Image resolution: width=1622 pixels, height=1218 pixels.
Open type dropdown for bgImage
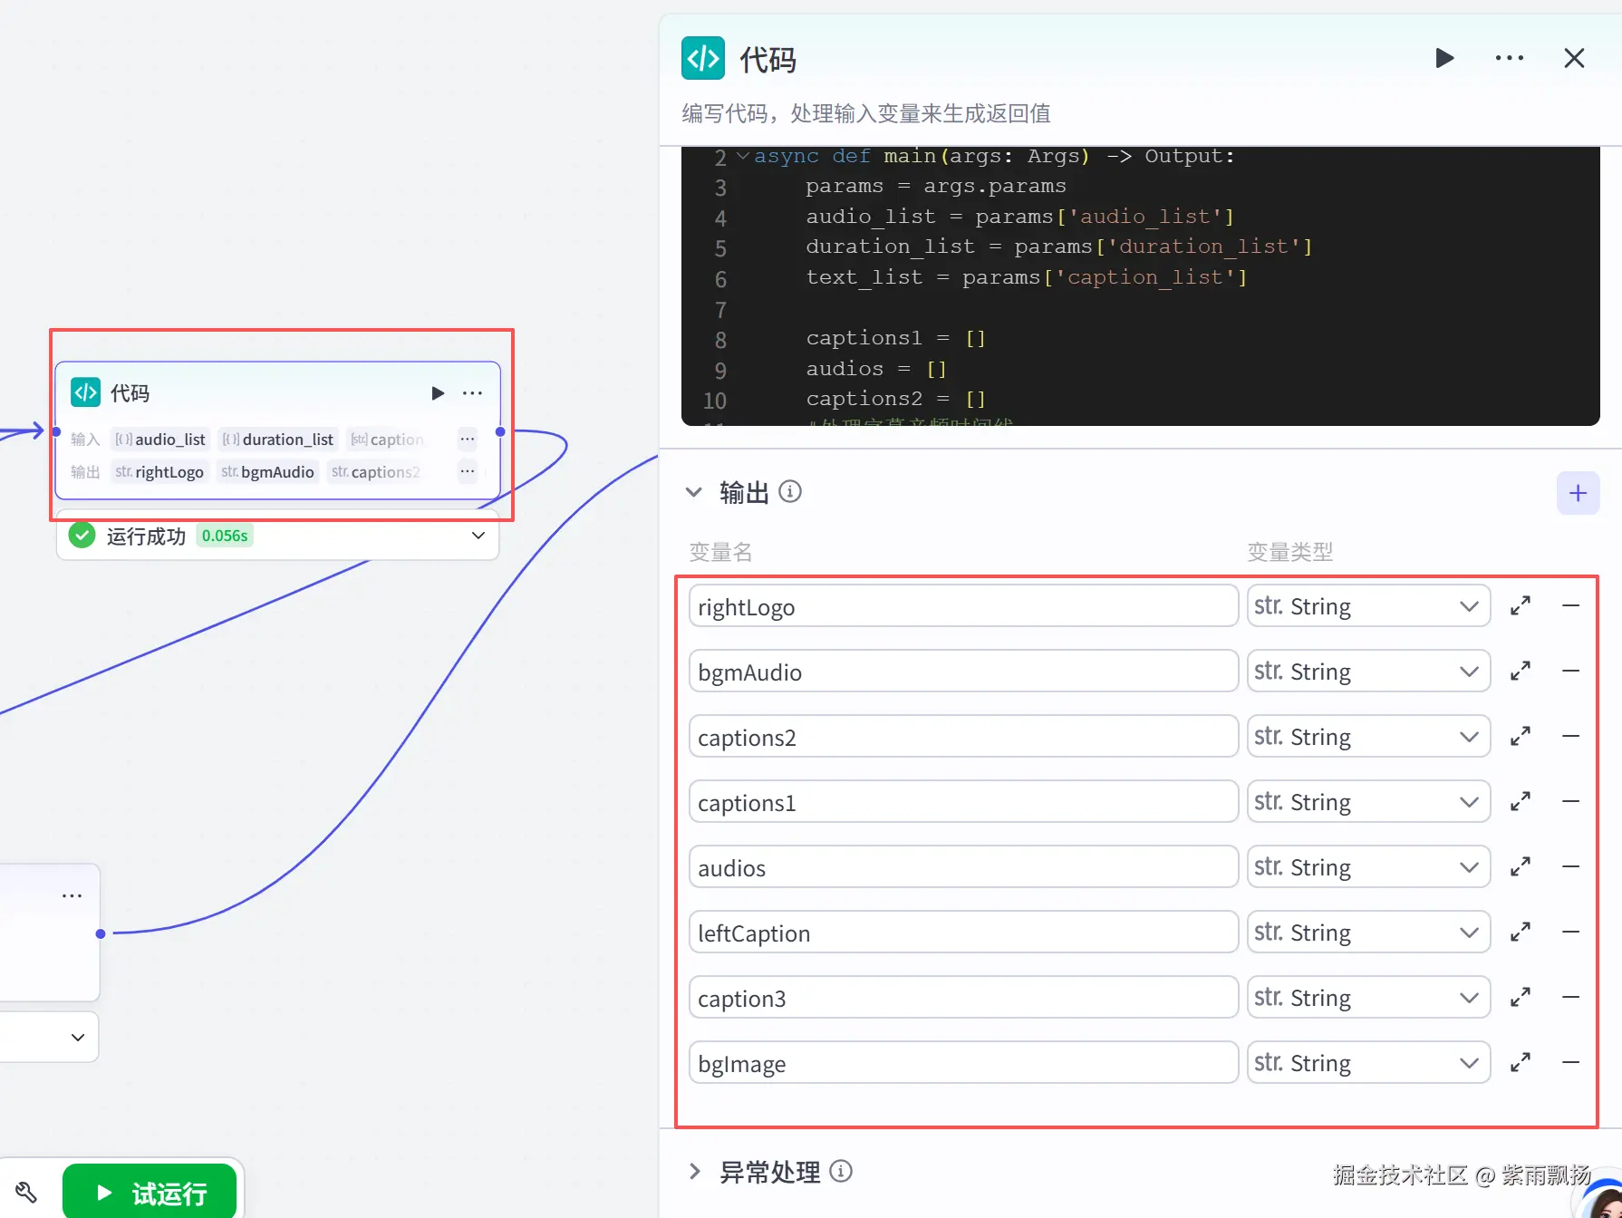[1368, 1063]
